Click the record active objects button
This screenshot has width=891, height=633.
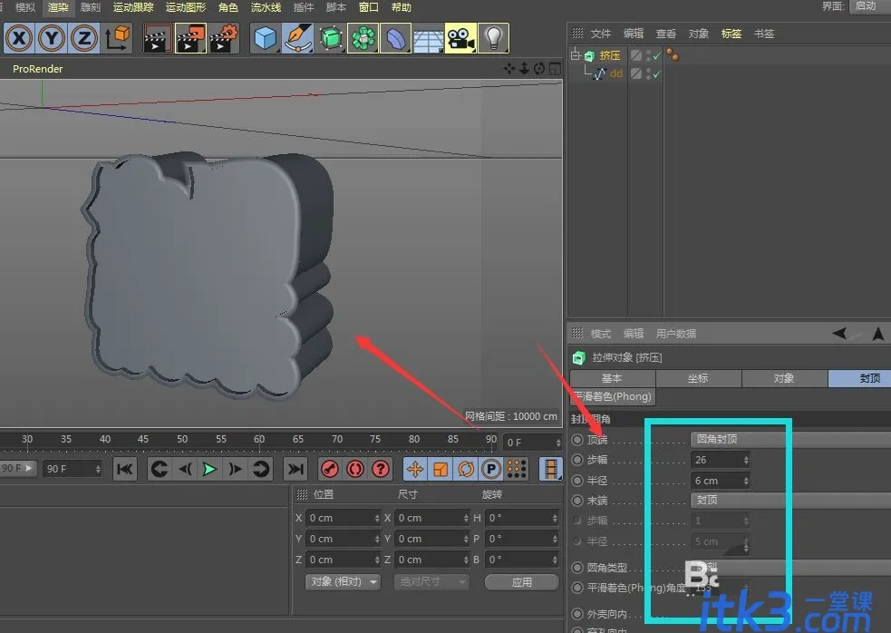point(330,469)
